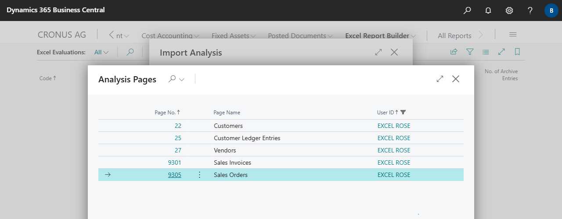The height and width of the screenshot is (219, 562).
Task: Open page number 9305 link
Action: pyautogui.click(x=174, y=175)
